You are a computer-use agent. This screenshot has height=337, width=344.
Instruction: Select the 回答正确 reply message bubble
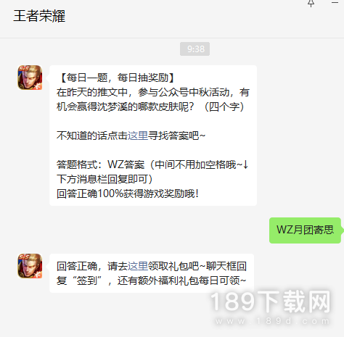click(152, 273)
